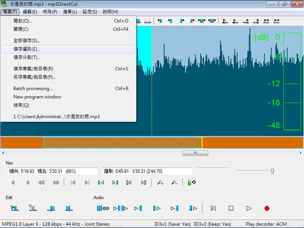Go to previous cue (orange dashed marker)
Image resolution: width=304 pixels, height=228 pixels.
pyautogui.click(x=73, y=182)
